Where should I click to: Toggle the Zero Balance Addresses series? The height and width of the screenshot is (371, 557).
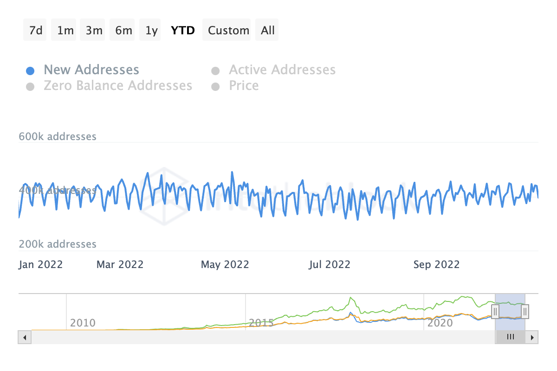(109, 86)
